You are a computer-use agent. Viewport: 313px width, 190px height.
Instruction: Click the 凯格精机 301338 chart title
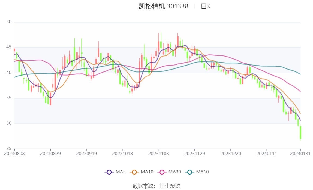pos(164,7)
